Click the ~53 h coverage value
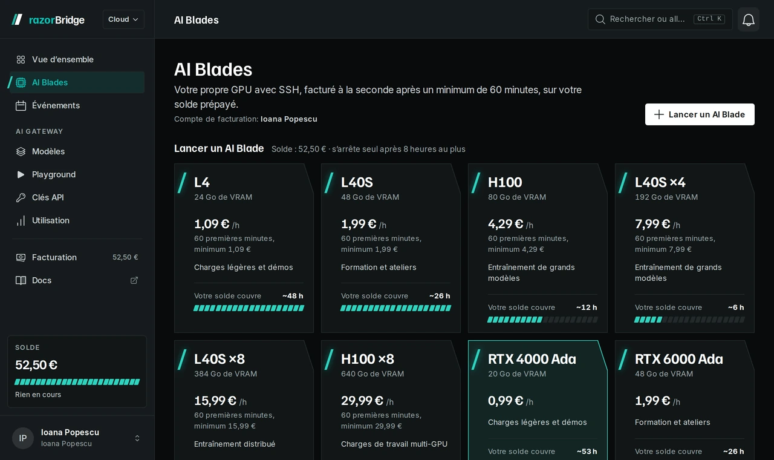This screenshot has height=460, width=774. click(587, 452)
